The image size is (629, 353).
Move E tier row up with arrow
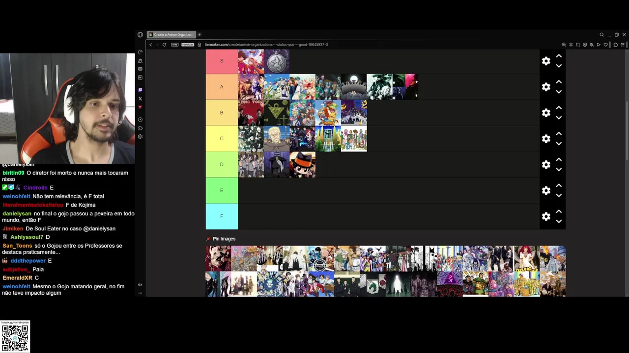click(x=559, y=186)
